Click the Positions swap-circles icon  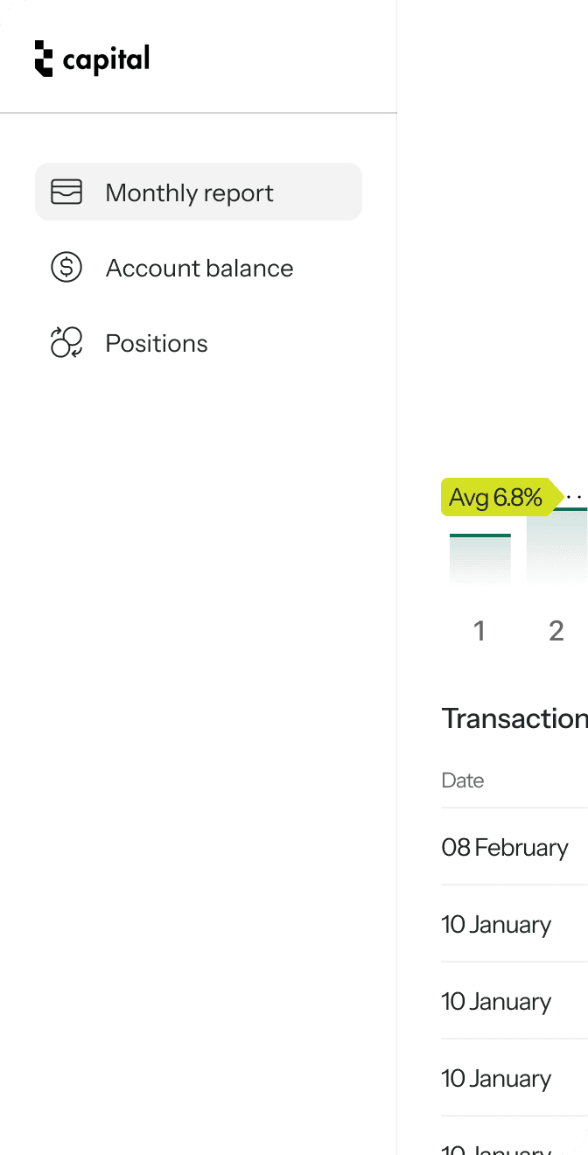coord(66,342)
